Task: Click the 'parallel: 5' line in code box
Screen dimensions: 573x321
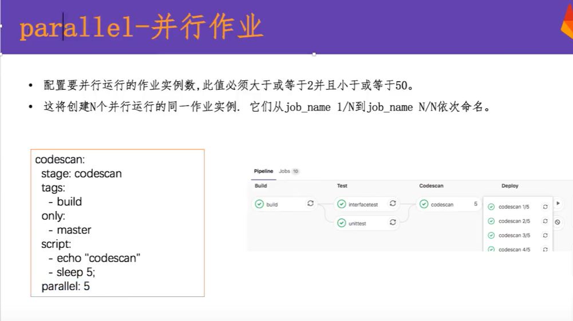Action: pos(65,286)
